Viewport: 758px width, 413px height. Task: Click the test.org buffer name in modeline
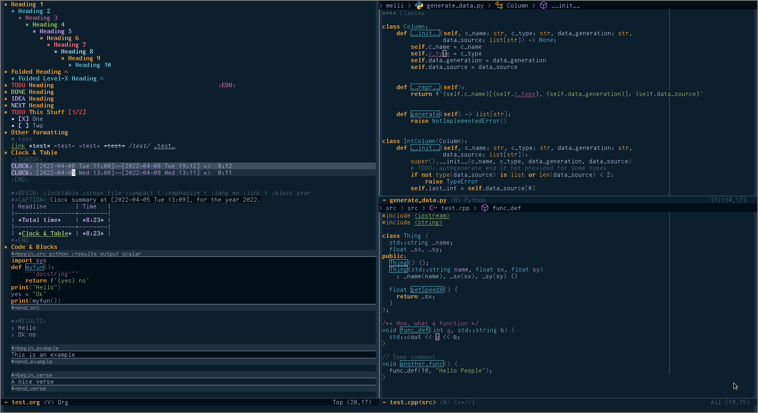pos(26,402)
